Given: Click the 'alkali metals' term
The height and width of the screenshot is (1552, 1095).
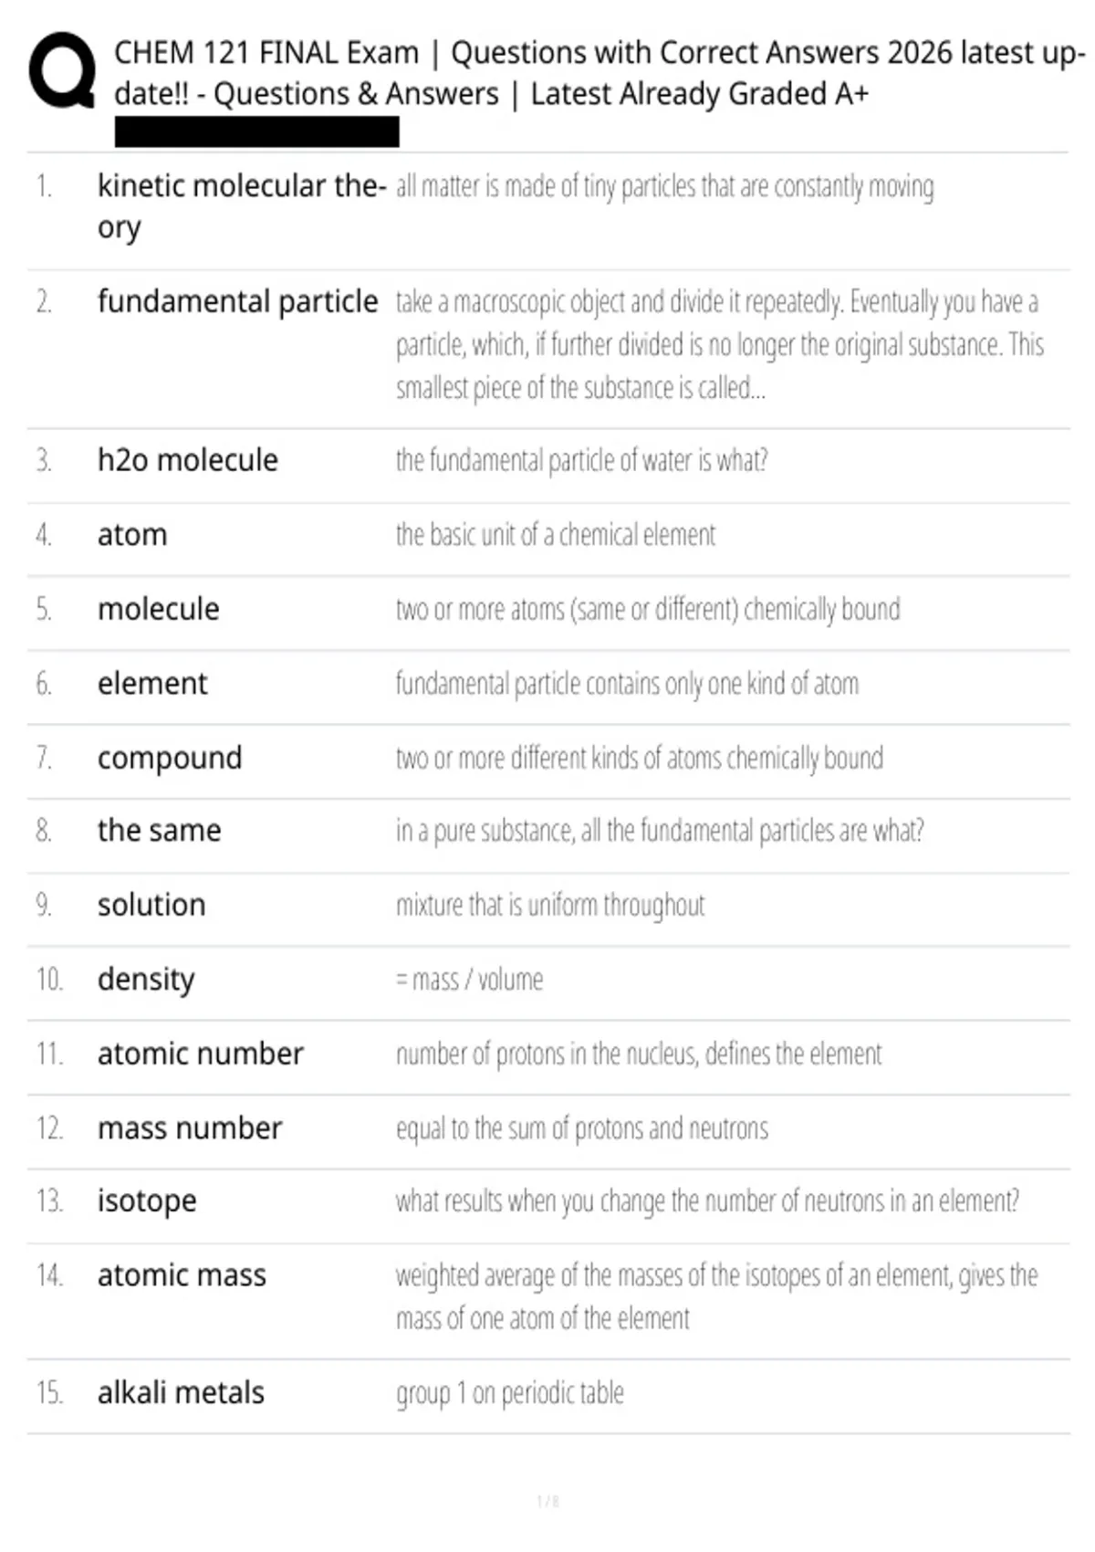Looking at the screenshot, I should coord(181,1393).
